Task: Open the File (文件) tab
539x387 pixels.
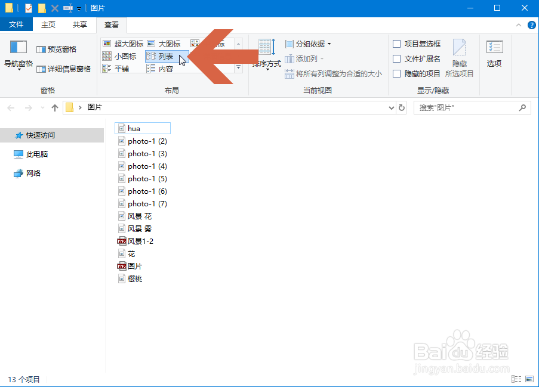Action: click(16, 24)
